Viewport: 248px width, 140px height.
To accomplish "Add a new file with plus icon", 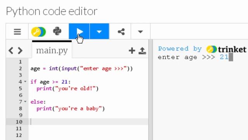I will coord(132,51).
